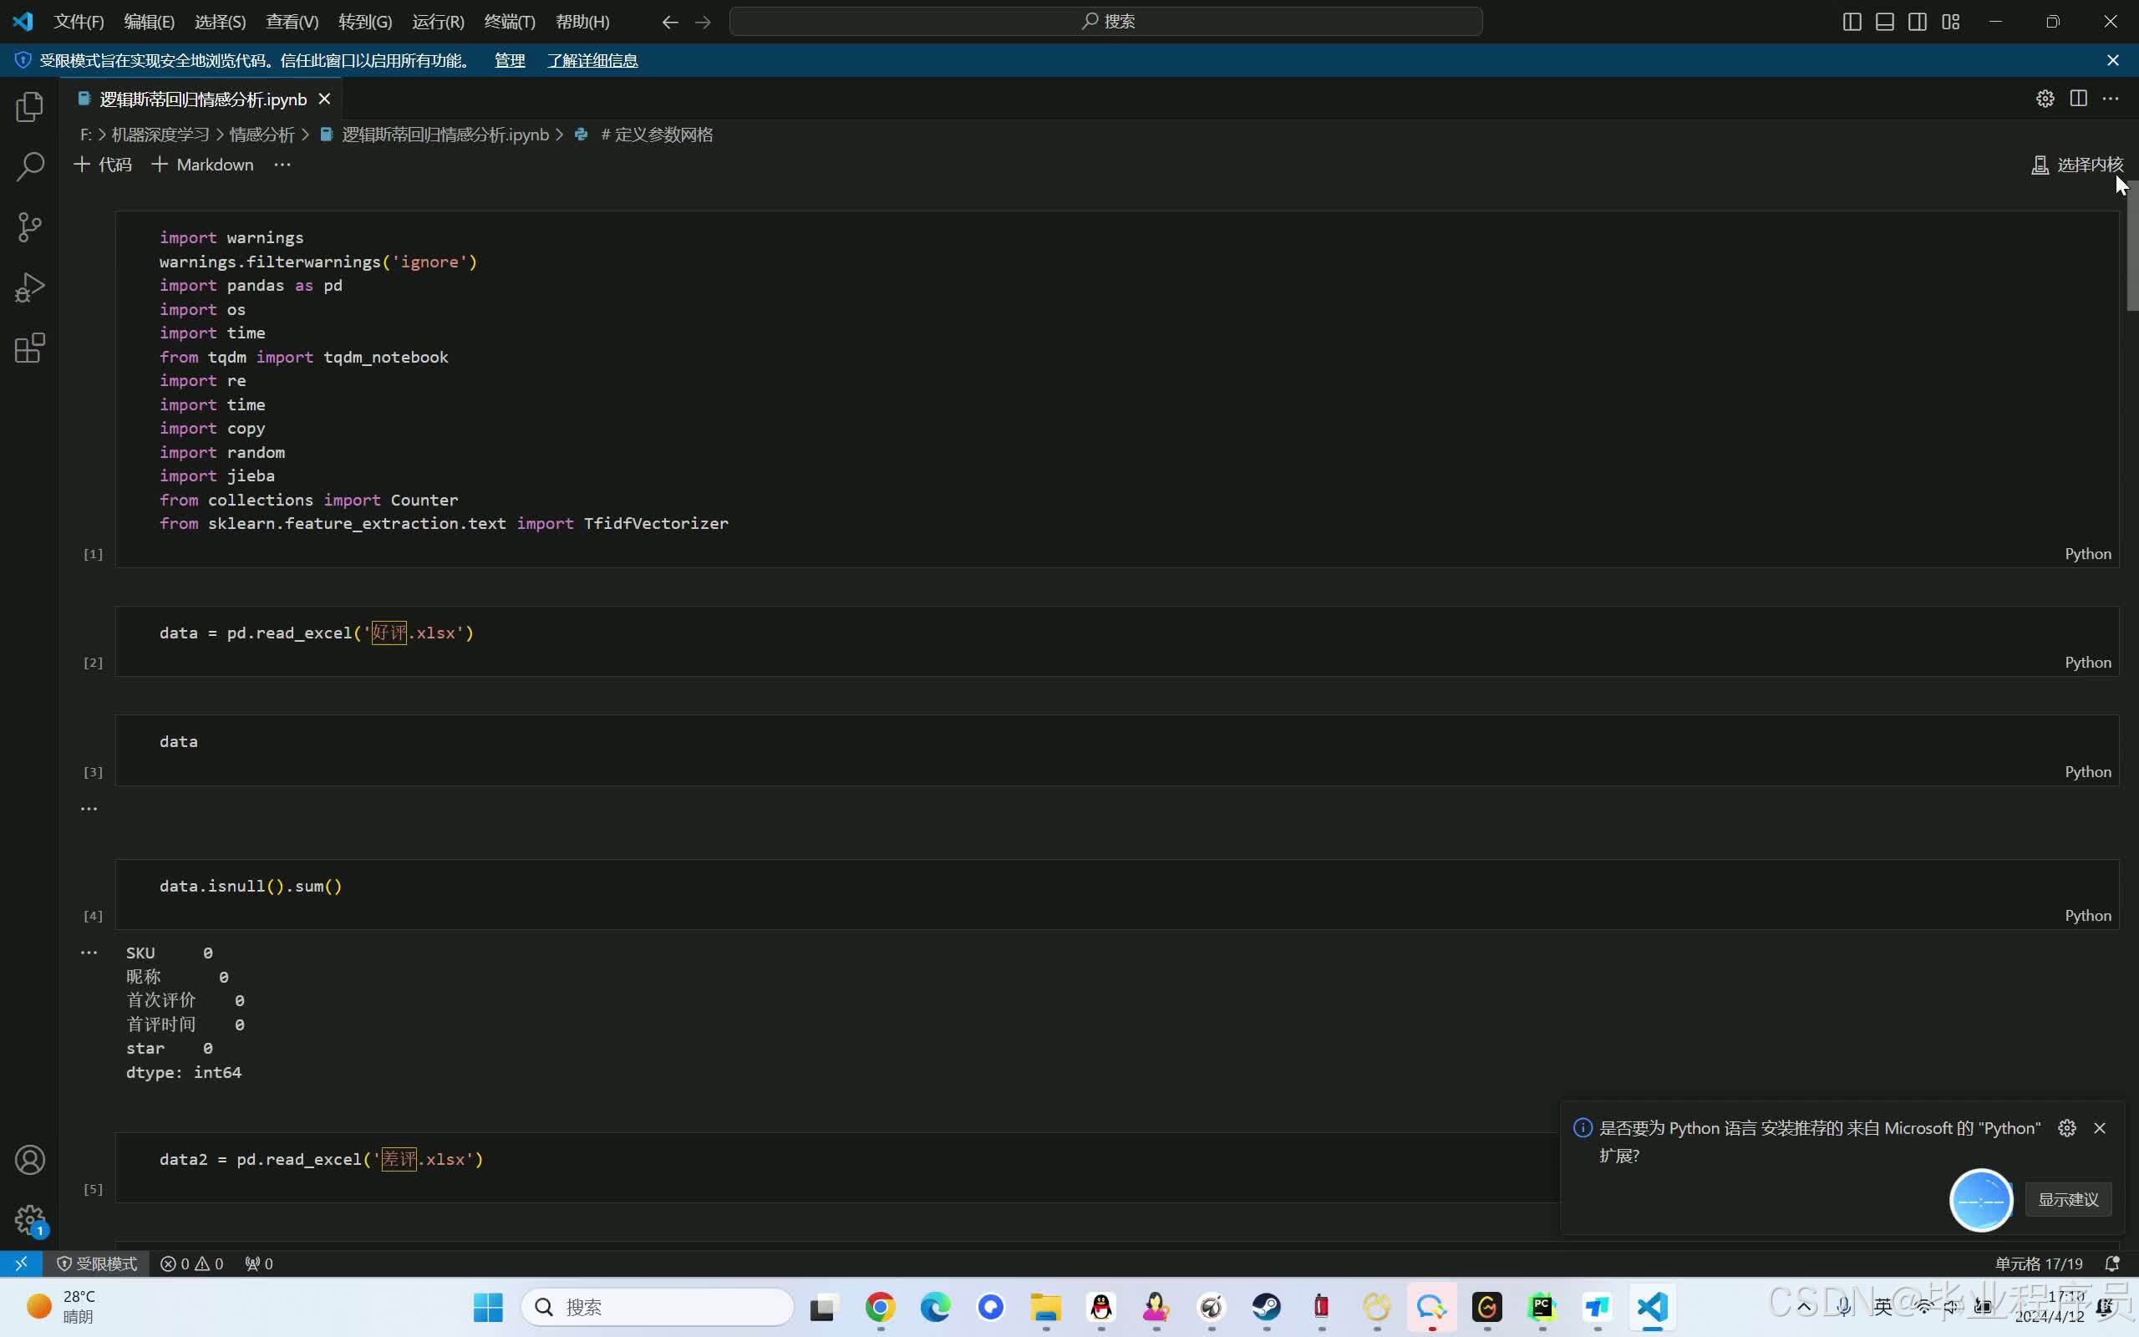Click Python language label of cell 1
The width and height of the screenshot is (2139, 1337).
click(2088, 553)
